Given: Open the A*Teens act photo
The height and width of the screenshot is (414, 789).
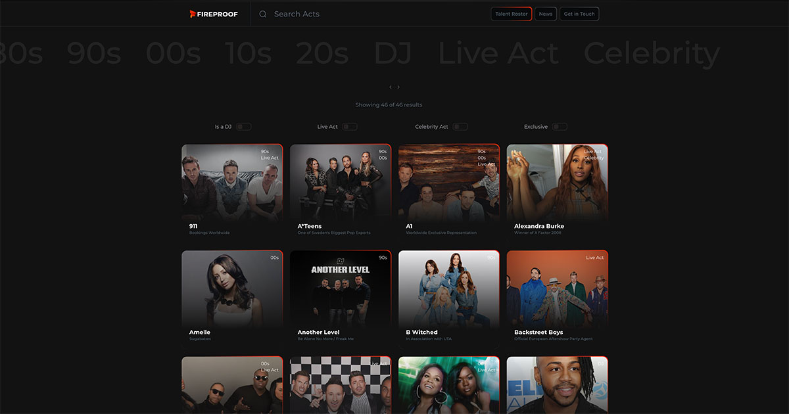Looking at the screenshot, I should (x=341, y=182).
